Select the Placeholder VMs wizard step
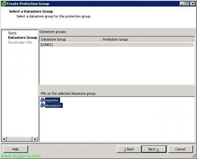197x159 pixels. click(x=20, y=42)
